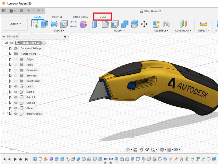Select the Joint tool
This screenshot has height=164, width=218.
[x=166, y=24]
